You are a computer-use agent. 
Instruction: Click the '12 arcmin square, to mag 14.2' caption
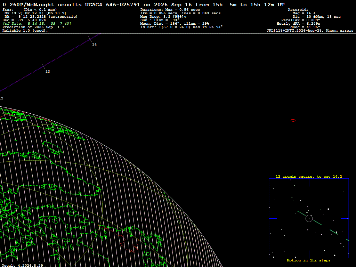pyautogui.click(x=309, y=176)
